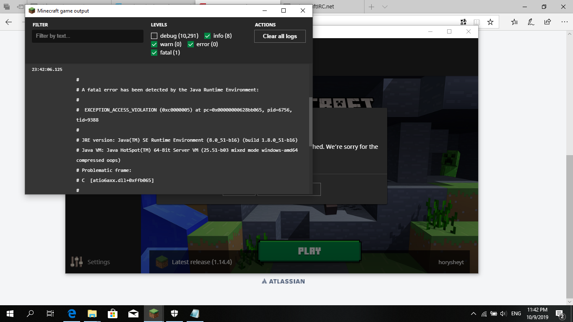Uncheck the info (8) log level
The width and height of the screenshot is (573, 322).
[x=208, y=36]
